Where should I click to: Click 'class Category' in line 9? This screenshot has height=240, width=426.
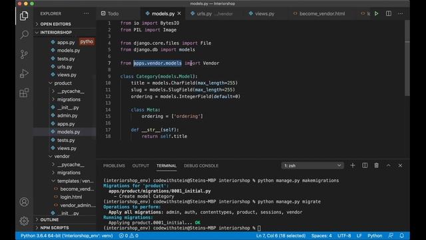139,77
